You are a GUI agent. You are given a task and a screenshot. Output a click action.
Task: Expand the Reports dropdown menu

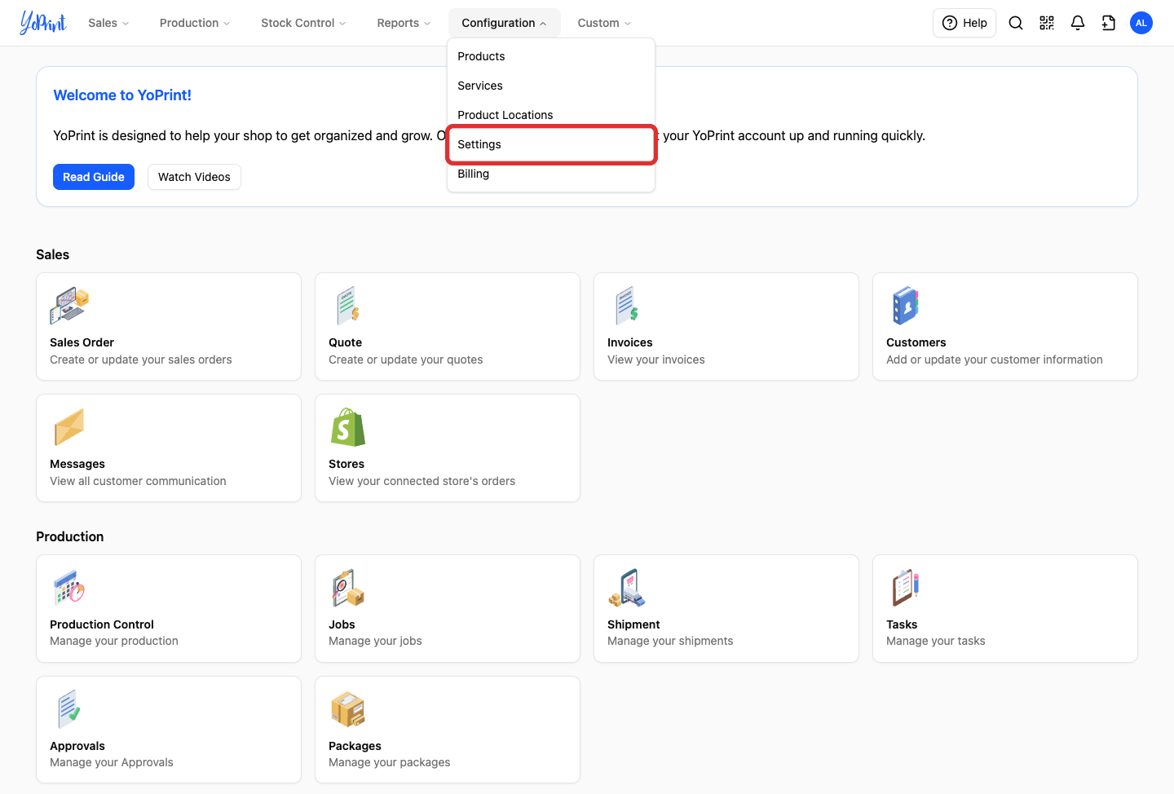click(x=404, y=23)
